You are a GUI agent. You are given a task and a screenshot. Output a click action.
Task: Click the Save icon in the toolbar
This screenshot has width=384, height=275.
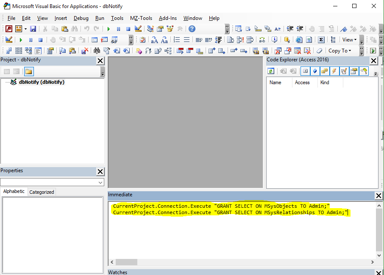33,29
